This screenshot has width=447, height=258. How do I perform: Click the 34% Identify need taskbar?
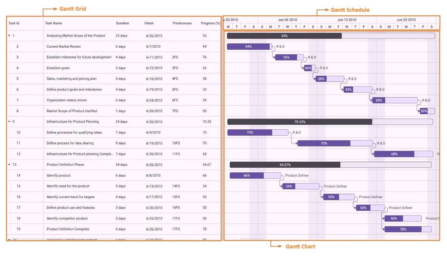coord(301,186)
